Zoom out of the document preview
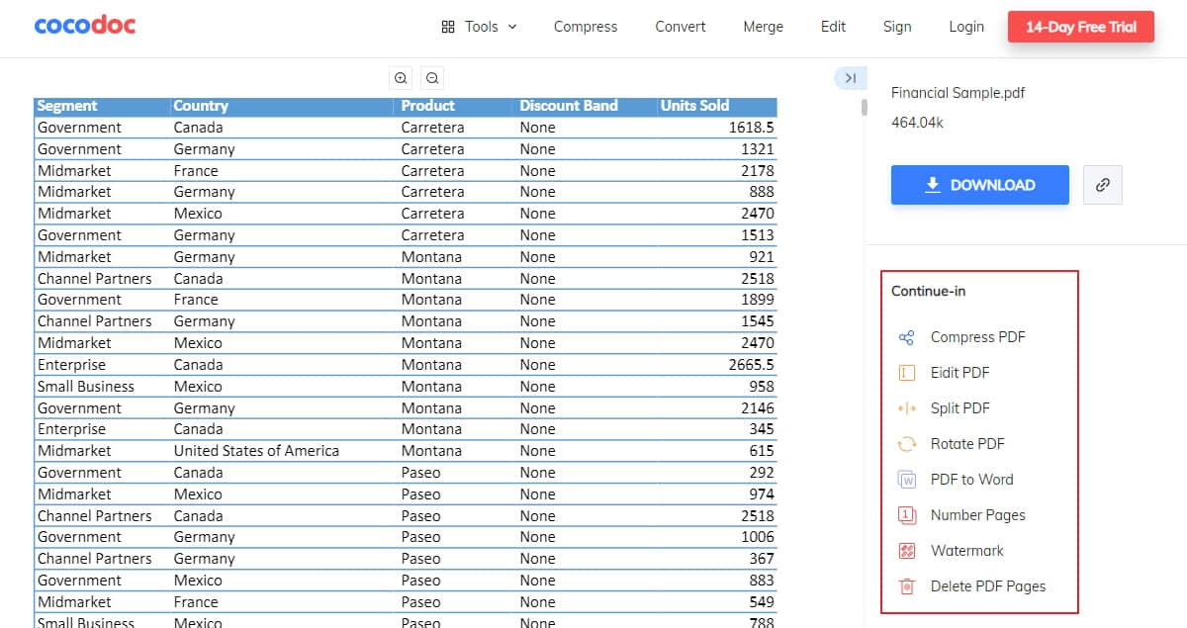1187x628 pixels. tap(432, 77)
